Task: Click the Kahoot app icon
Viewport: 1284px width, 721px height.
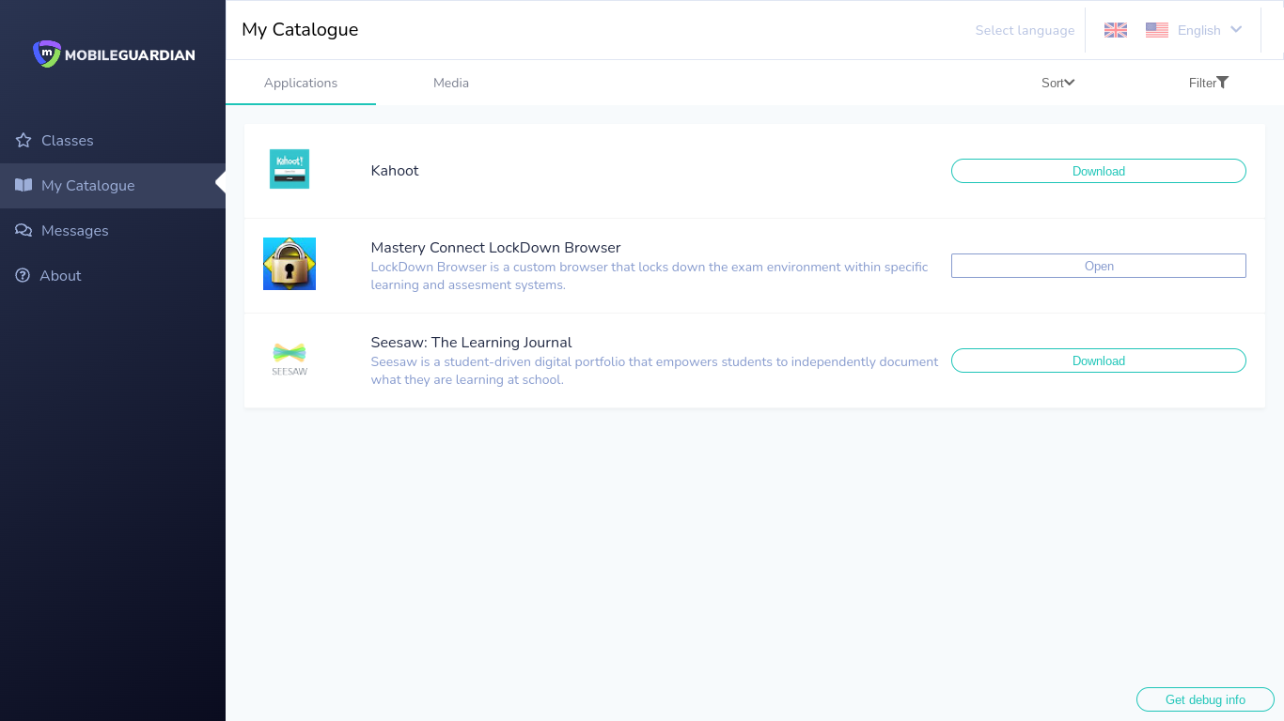Action: (x=290, y=169)
